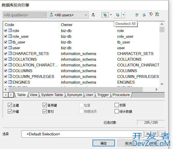This screenshot has width=173, height=149.
Task: Click the move selected to top icon
Action: tap(137, 15)
